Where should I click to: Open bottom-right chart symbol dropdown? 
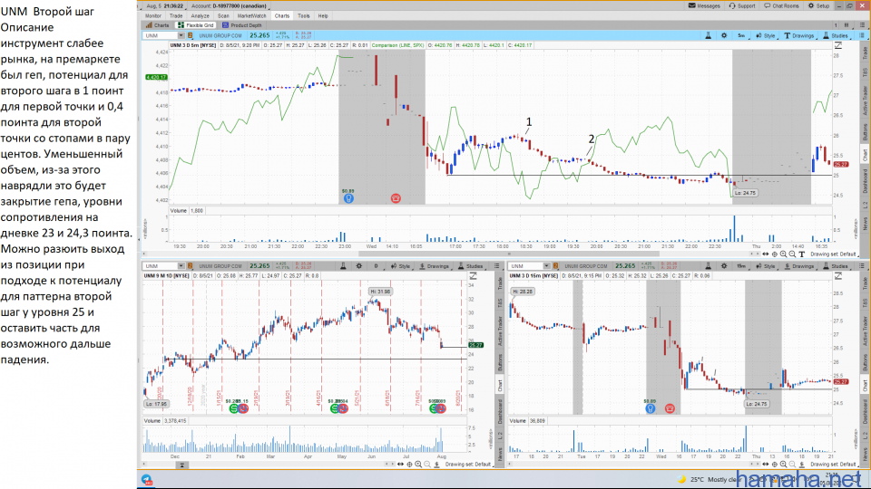click(x=546, y=266)
